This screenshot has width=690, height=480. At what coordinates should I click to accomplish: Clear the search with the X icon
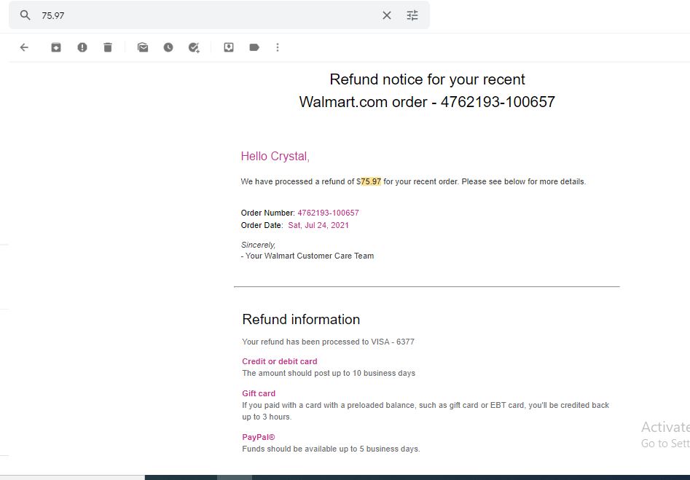[387, 15]
